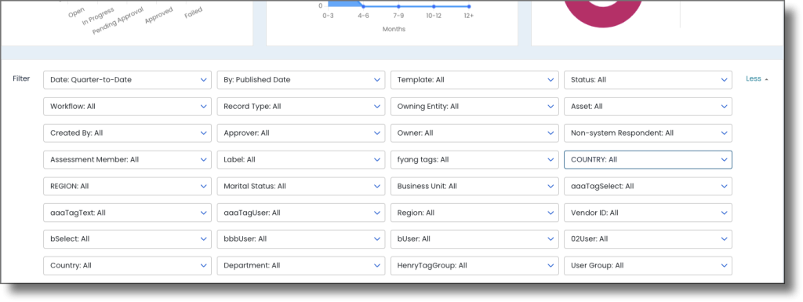Select the 10-12 months chart data point
803x302 pixels.
point(434,6)
